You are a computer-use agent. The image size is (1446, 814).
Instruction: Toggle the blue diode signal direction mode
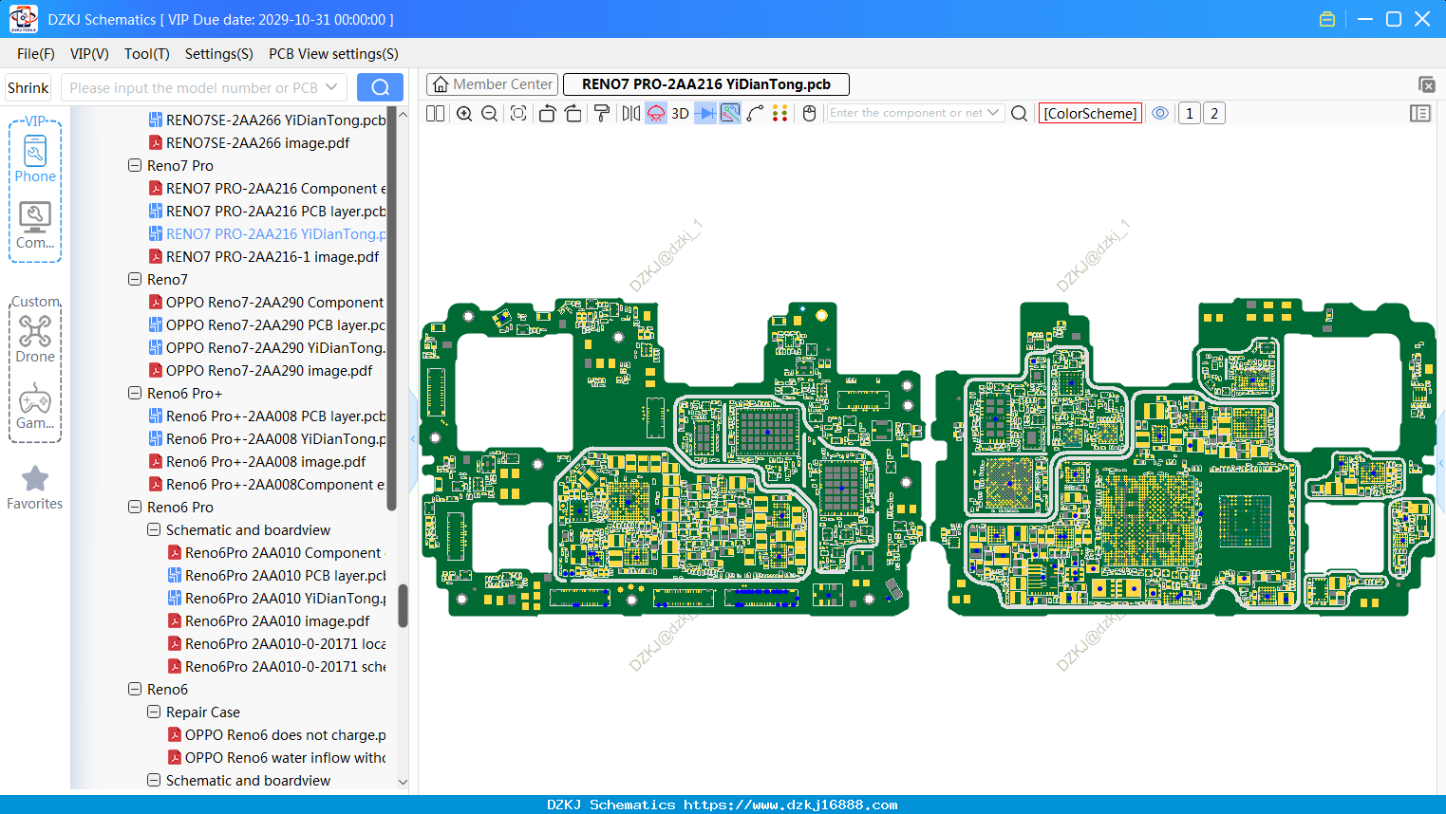(705, 113)
